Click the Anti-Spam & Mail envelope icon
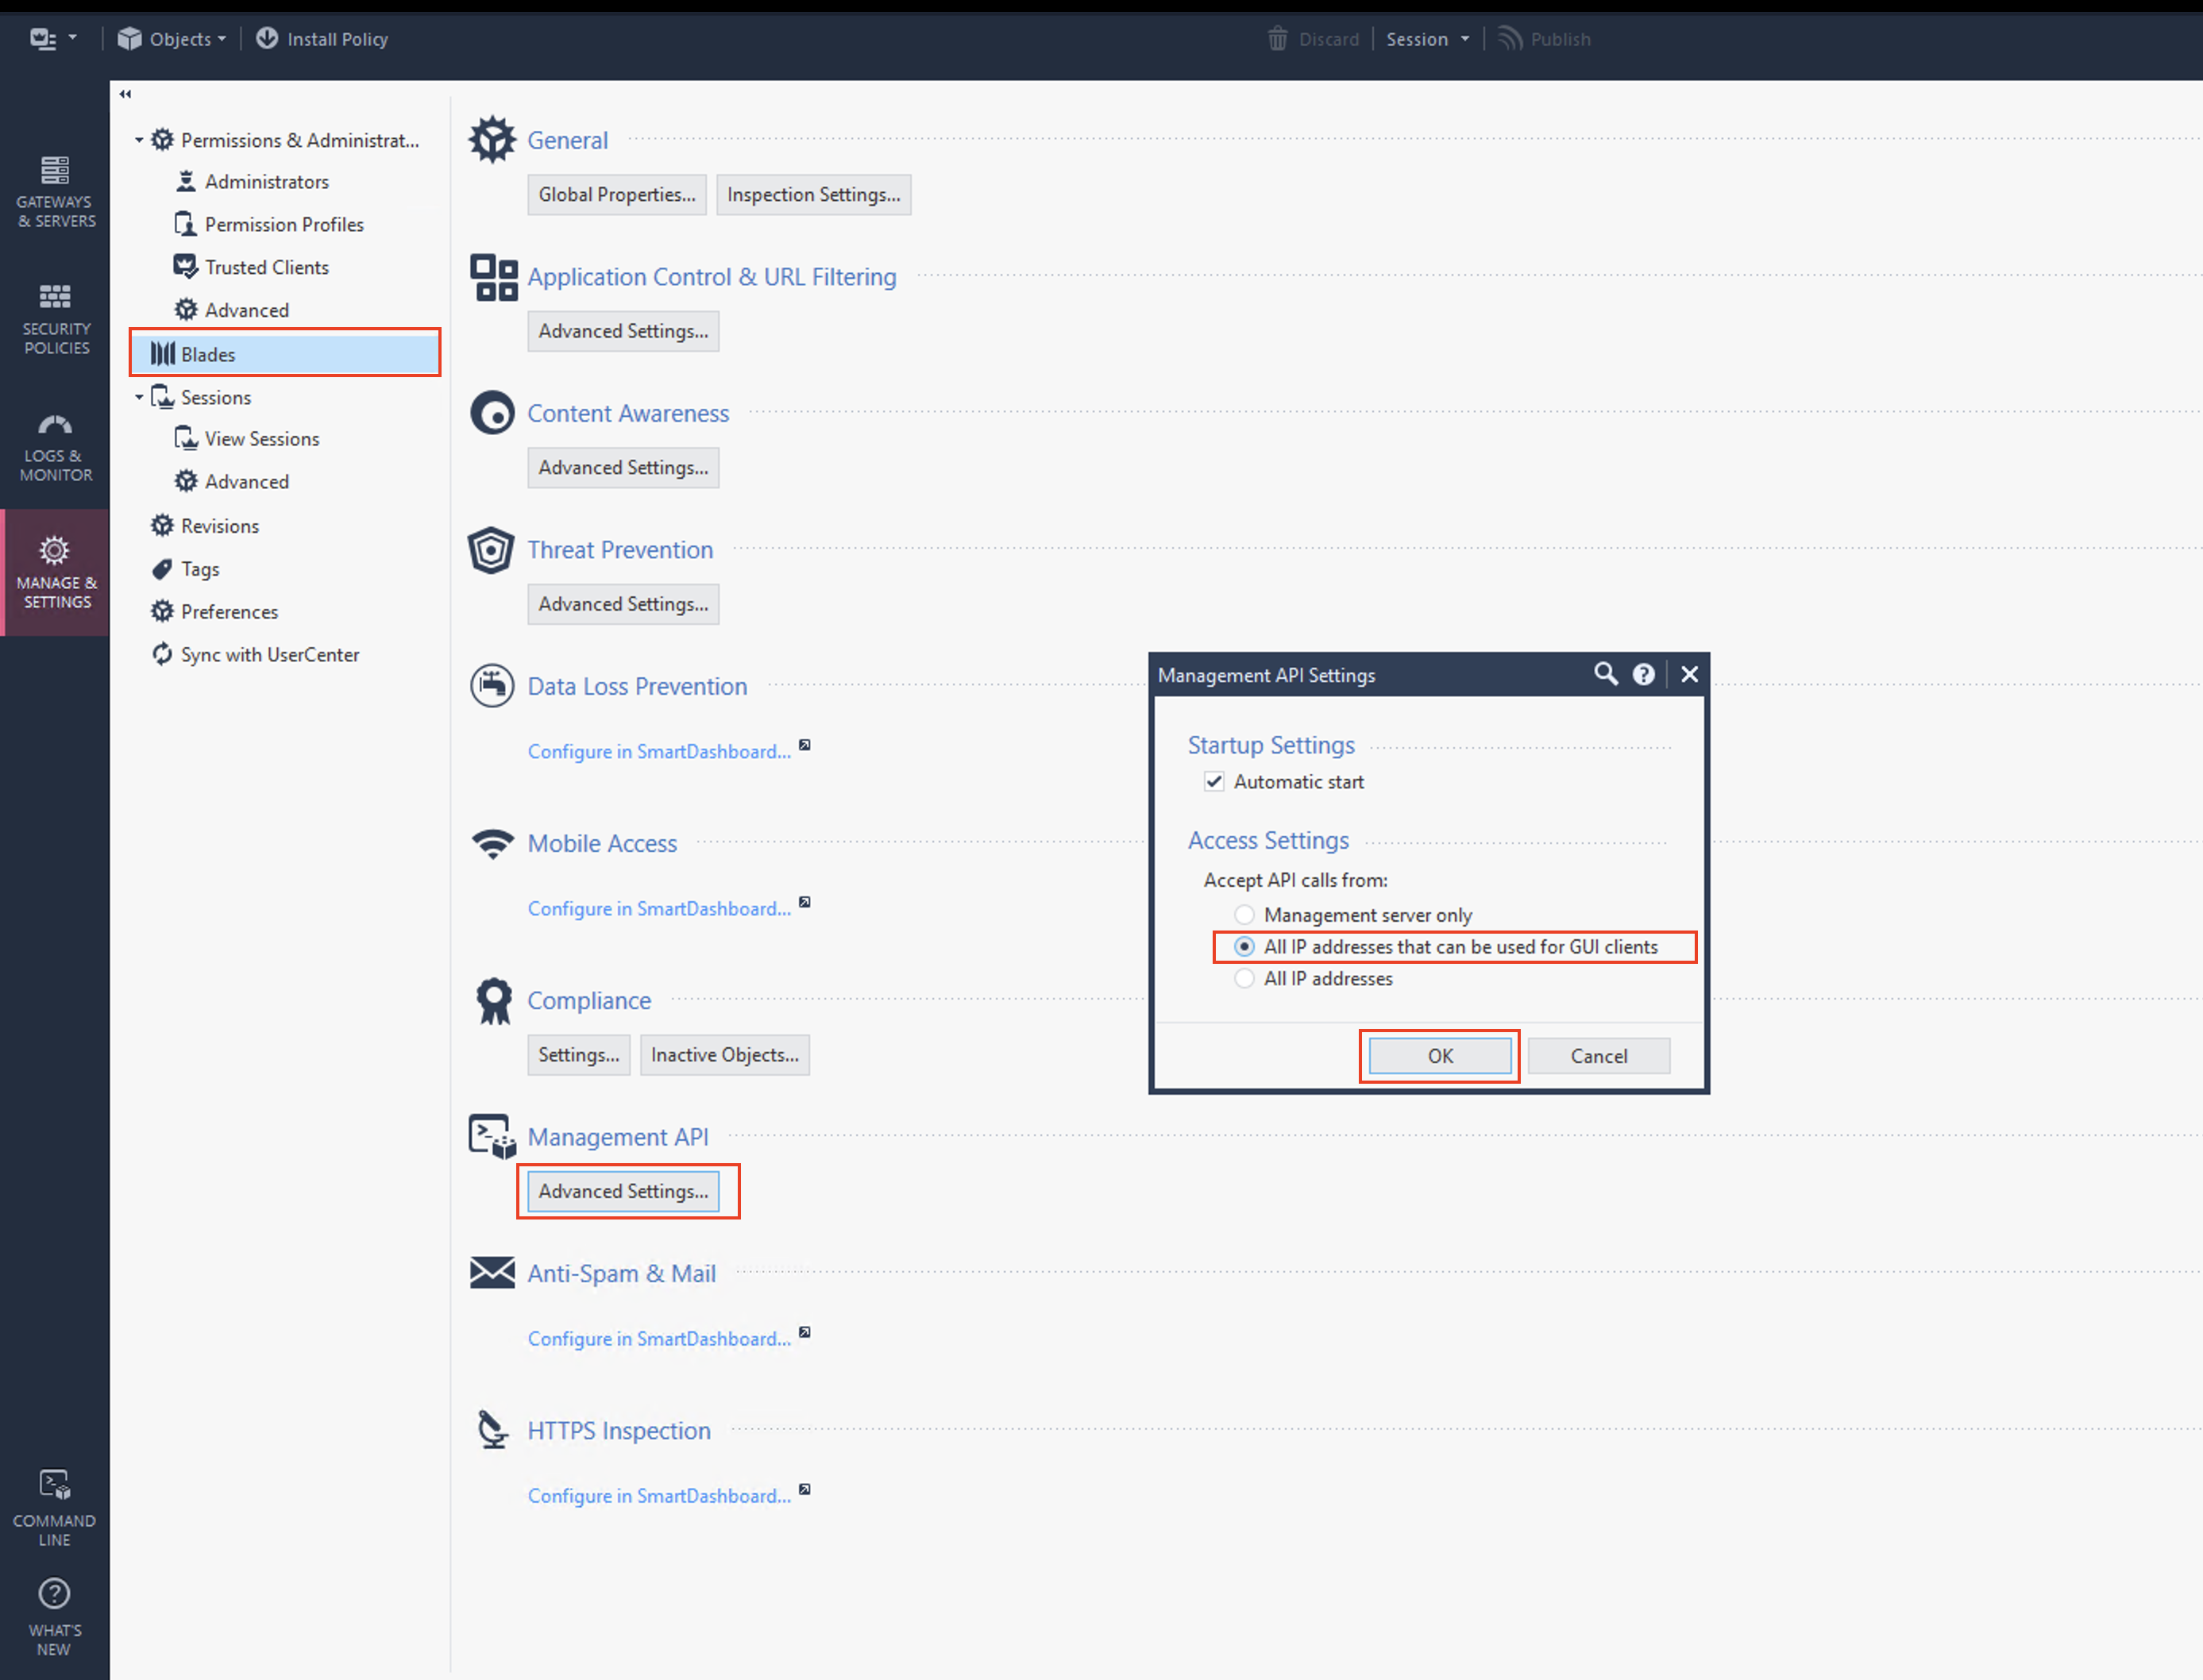Screen dimensions: 2203x1680 (492, 1273)
